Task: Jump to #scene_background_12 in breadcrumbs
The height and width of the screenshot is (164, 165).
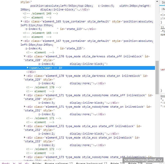Action: point(91,163)
